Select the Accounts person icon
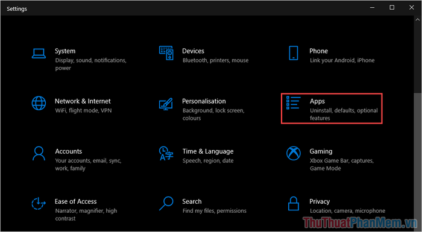The width and height of the screenshot is (422, 232). 39,154
